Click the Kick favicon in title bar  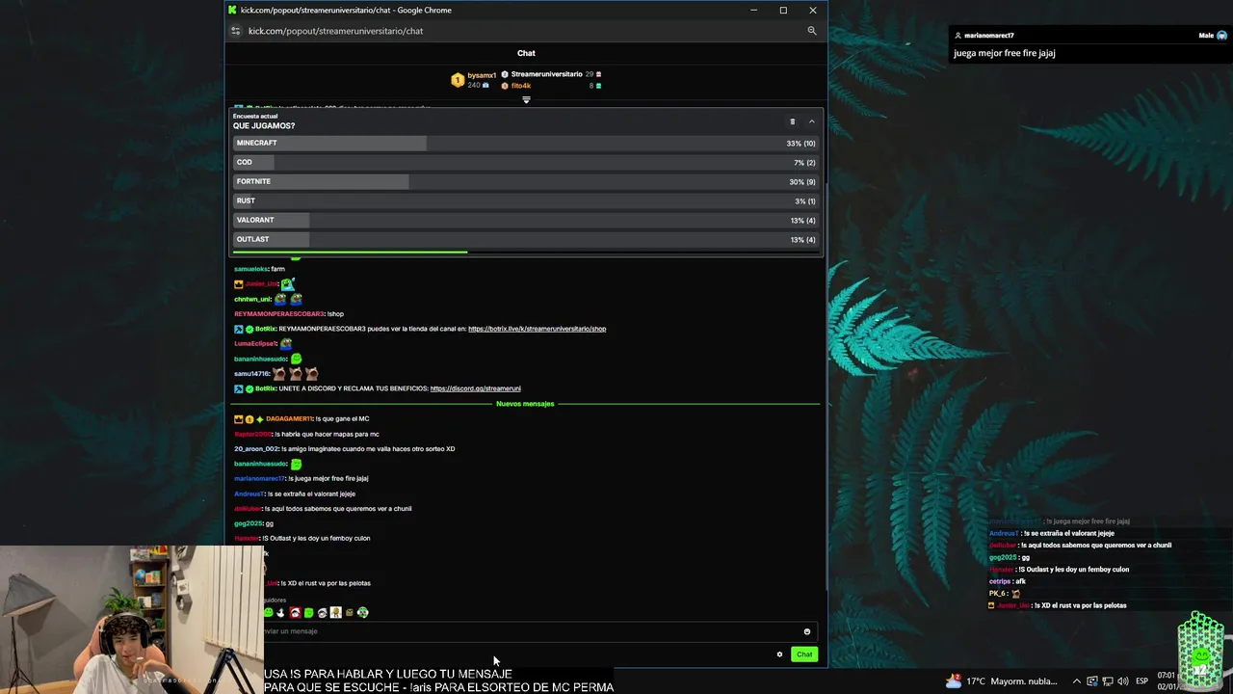[x=232, y=10]
